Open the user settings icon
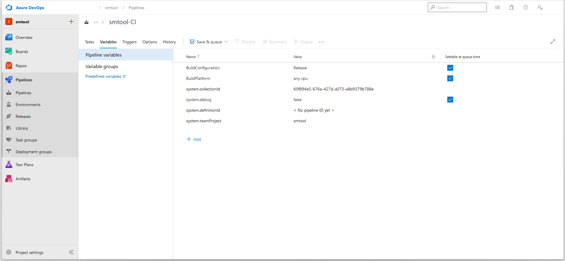Image resolution: width=565 pixels, height=261 pixels. (540, 8)
